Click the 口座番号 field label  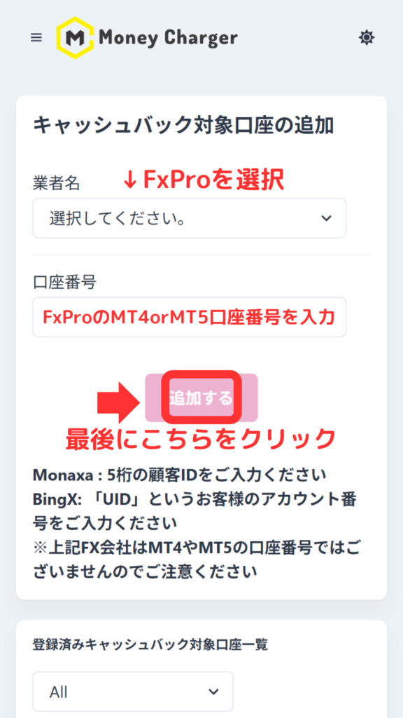click(x=64, y=282)
